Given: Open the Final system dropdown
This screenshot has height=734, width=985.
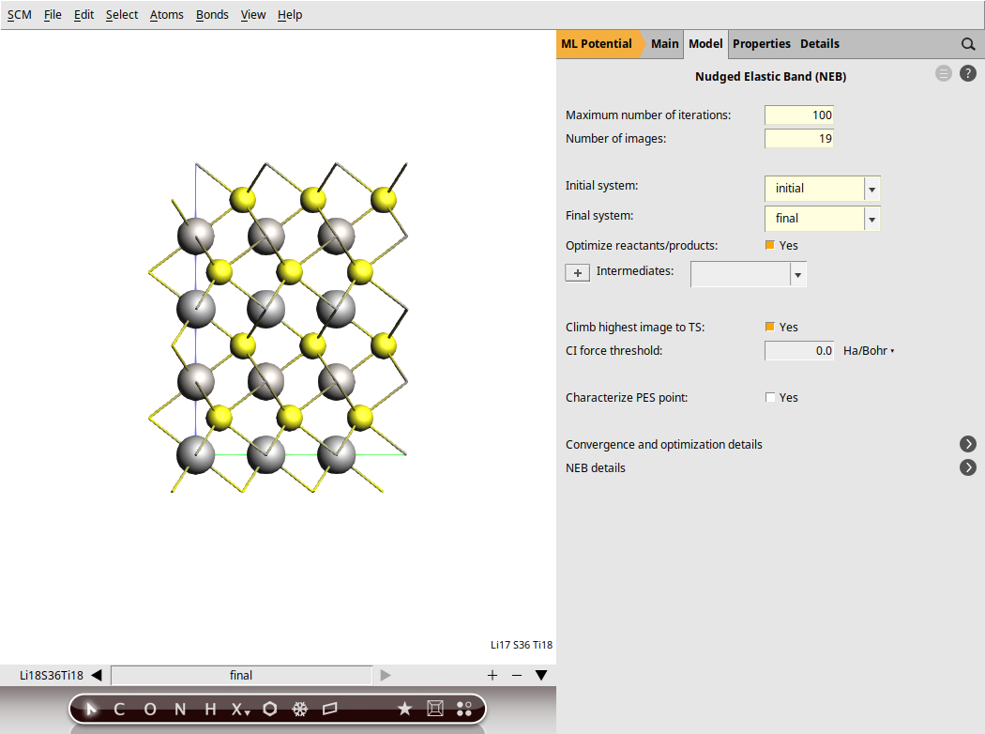Looking at the screenshot, I should click(x=871, y=219).
